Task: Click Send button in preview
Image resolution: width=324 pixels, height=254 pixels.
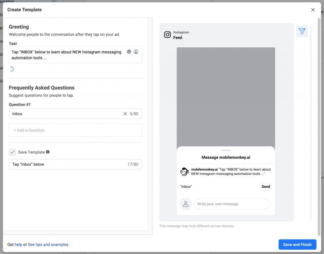Action: click(266, 186)
